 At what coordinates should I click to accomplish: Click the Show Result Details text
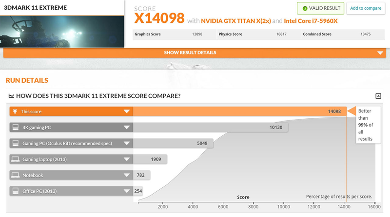pos(190,53)
